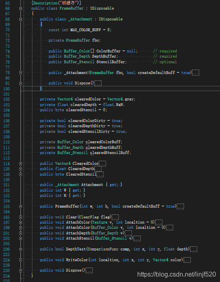Expand the gutter plus box beside AttachDepth method
220x282 pixels.
coord(20,233)
